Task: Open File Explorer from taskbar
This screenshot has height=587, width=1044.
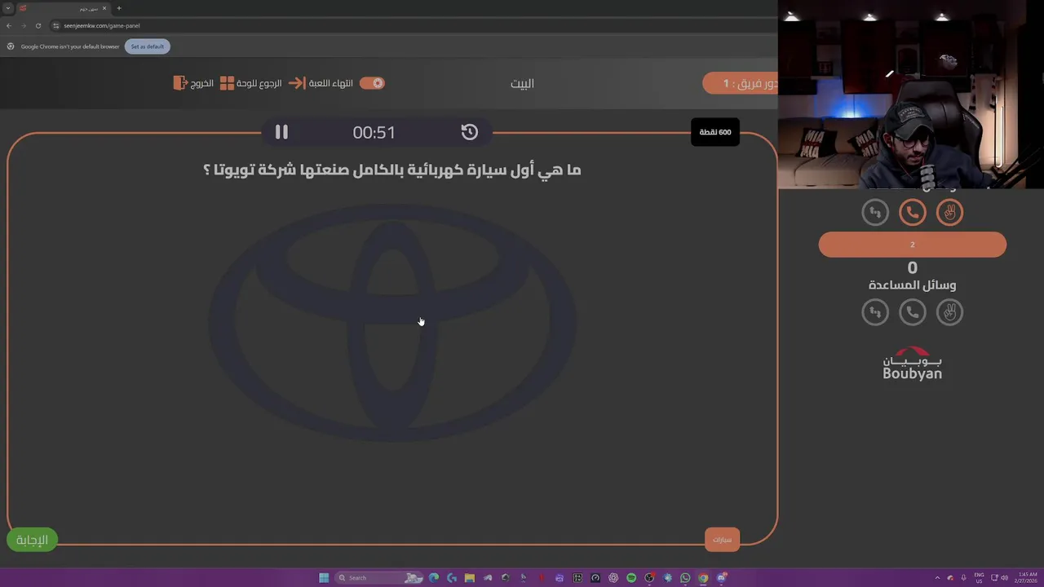Action: pos(470,578)
